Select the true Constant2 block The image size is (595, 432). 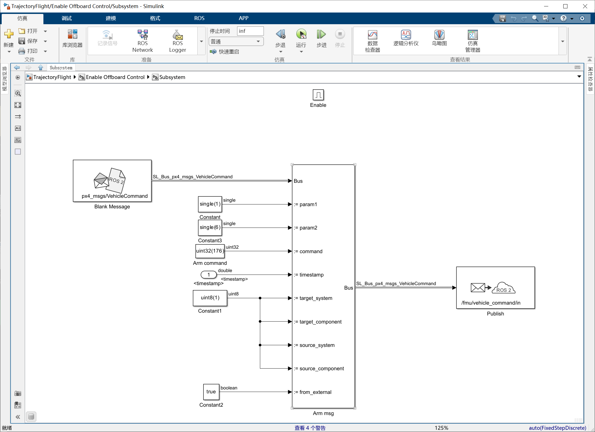[x=211, y=392]
